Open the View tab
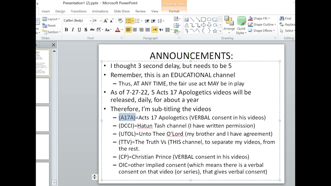Viewport: 331px width, 186px height. (155, 11)
